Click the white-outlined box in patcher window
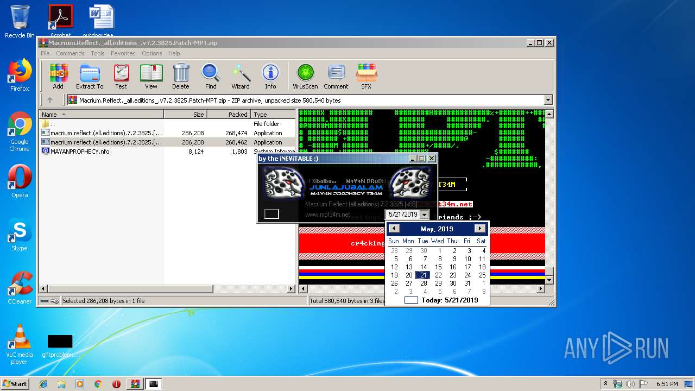The height and width of the screenshot is (391, 695). click(271, 214)
